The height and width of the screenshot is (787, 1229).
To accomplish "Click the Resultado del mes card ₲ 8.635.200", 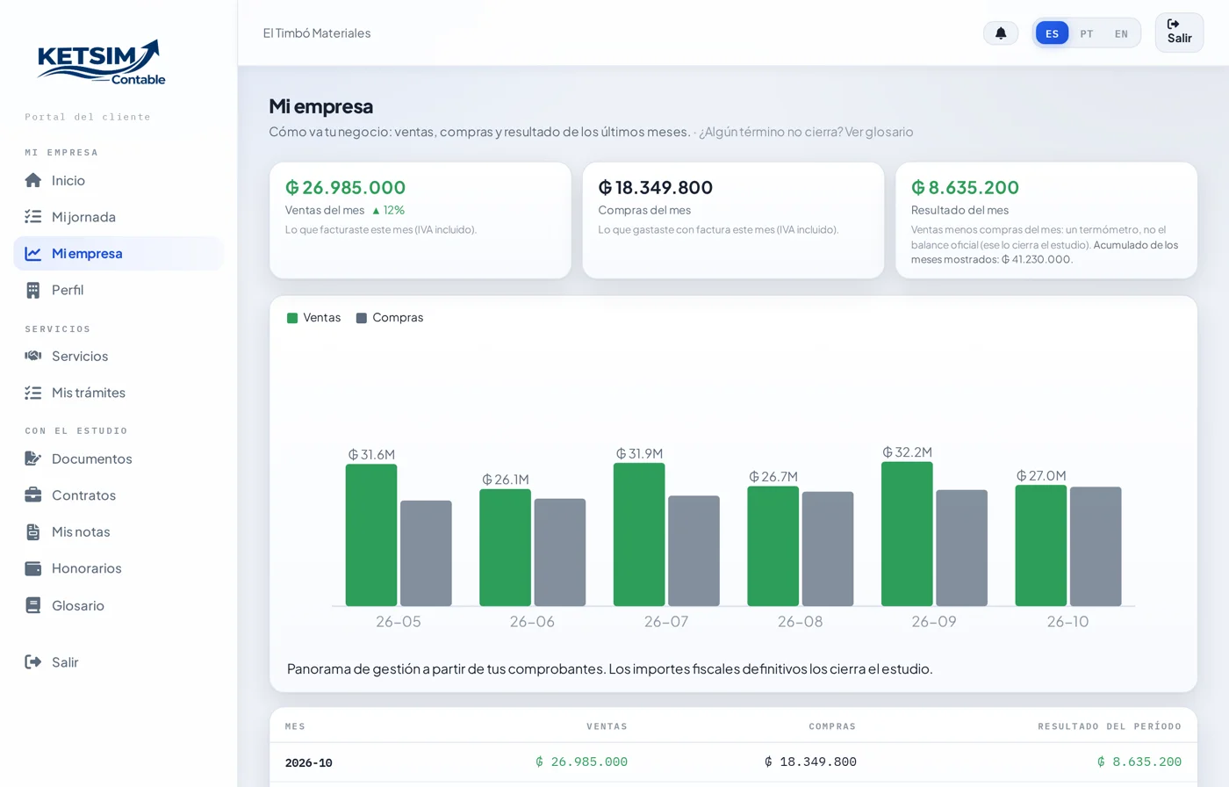I will pyautogui.click(x=1046, y=220).
